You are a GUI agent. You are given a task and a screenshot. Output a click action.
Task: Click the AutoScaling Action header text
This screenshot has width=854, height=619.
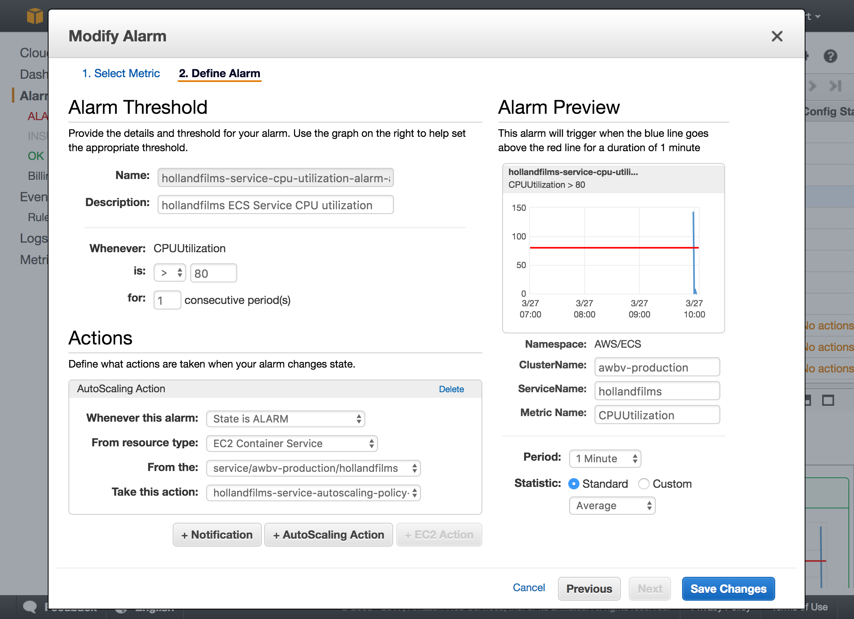click(121, 389)
